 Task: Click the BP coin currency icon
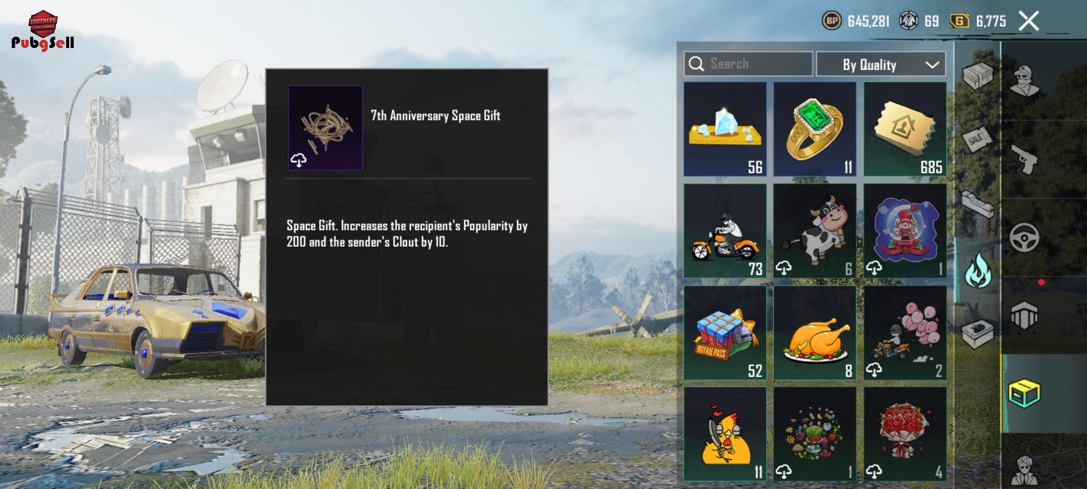832,21
